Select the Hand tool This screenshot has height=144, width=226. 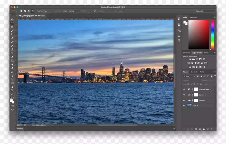(x=12, y=87)
